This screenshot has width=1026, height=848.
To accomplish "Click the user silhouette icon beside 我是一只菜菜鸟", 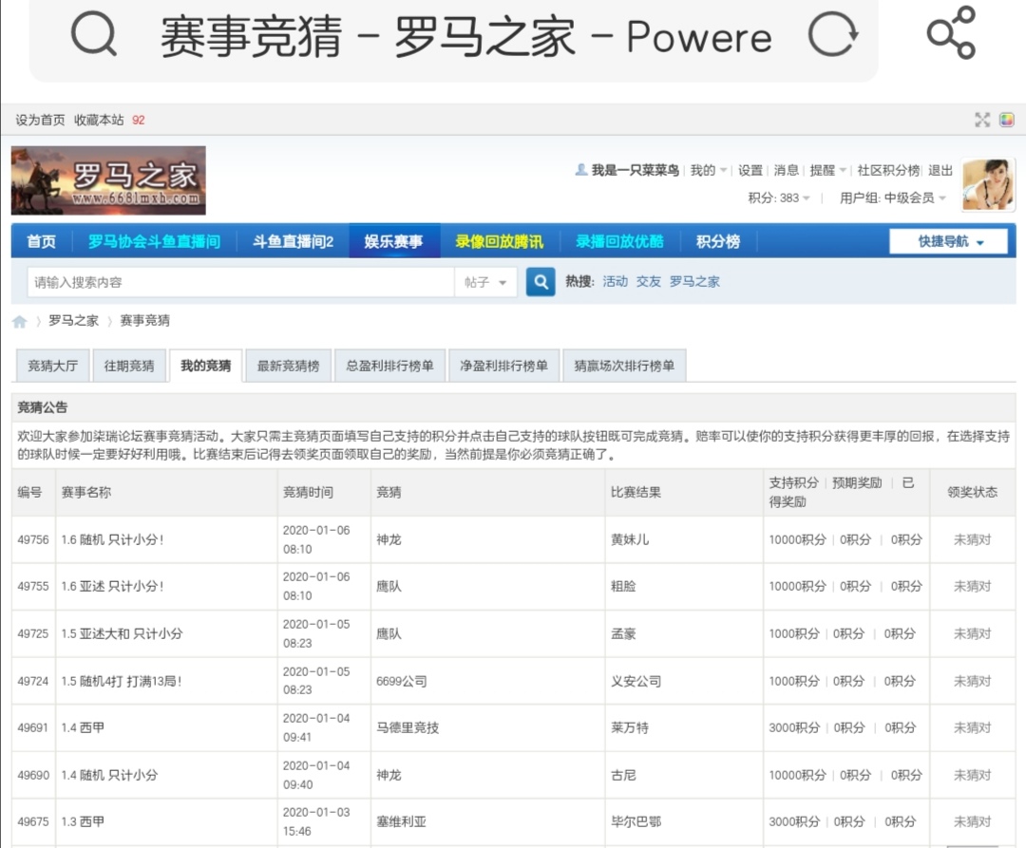I will pyautogui.click(x=581, y=171).
